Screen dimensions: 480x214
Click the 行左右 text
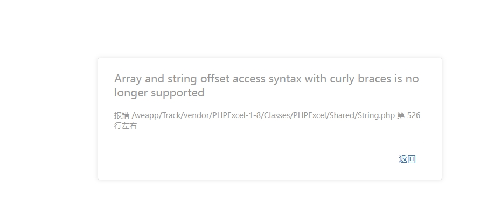126,126
